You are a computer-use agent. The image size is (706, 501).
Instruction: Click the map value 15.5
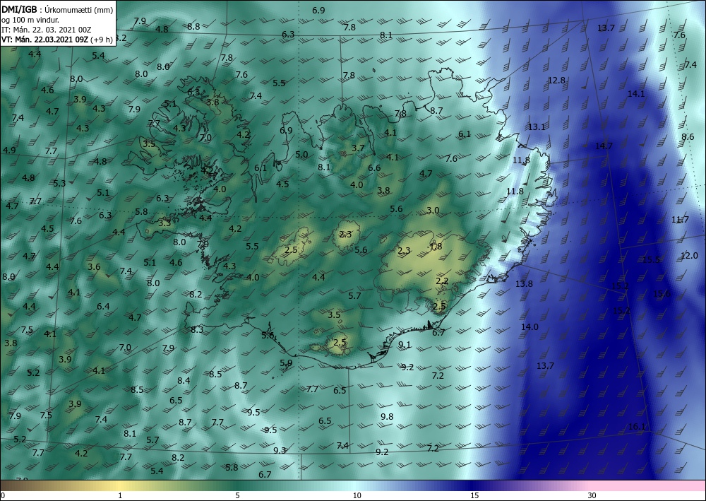651,259
